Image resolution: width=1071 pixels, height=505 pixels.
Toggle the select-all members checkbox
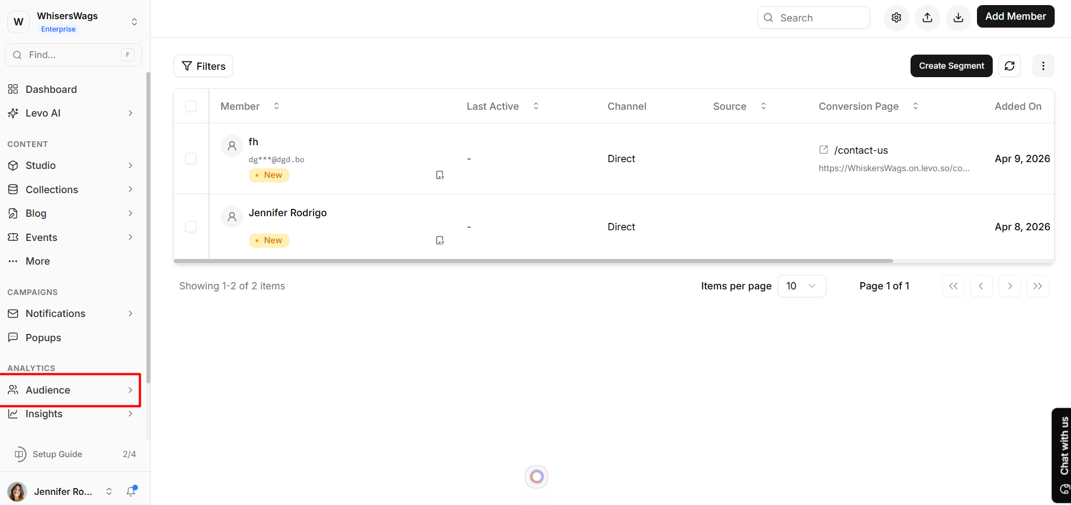click(x=191, y=106)
